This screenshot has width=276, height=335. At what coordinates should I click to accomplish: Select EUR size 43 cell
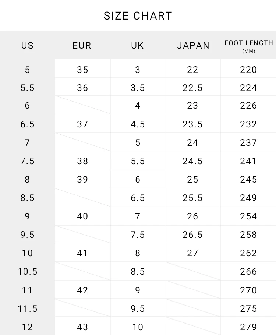[82, 327]
